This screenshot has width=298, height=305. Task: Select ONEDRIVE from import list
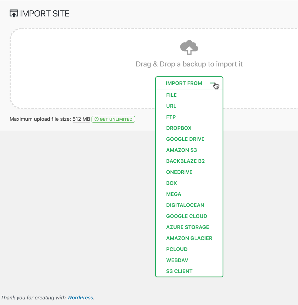179,172
